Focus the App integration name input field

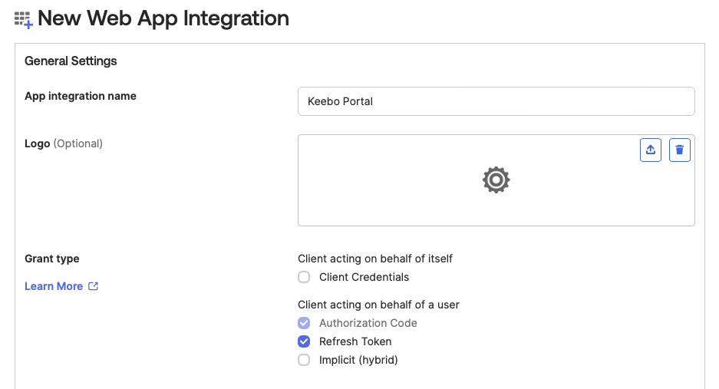[496, 101]
